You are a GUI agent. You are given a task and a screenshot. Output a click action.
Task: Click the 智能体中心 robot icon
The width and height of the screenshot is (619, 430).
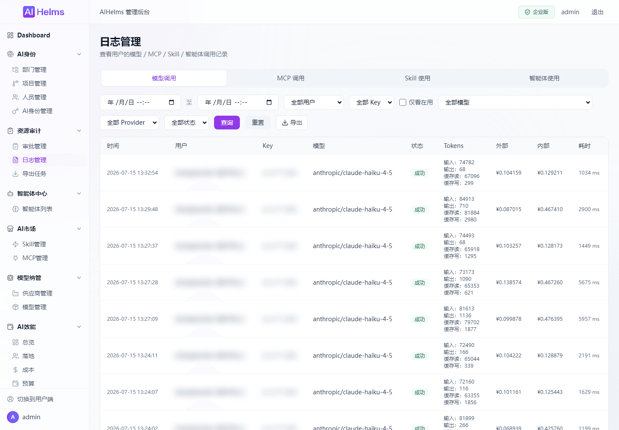tap(10, 193)
